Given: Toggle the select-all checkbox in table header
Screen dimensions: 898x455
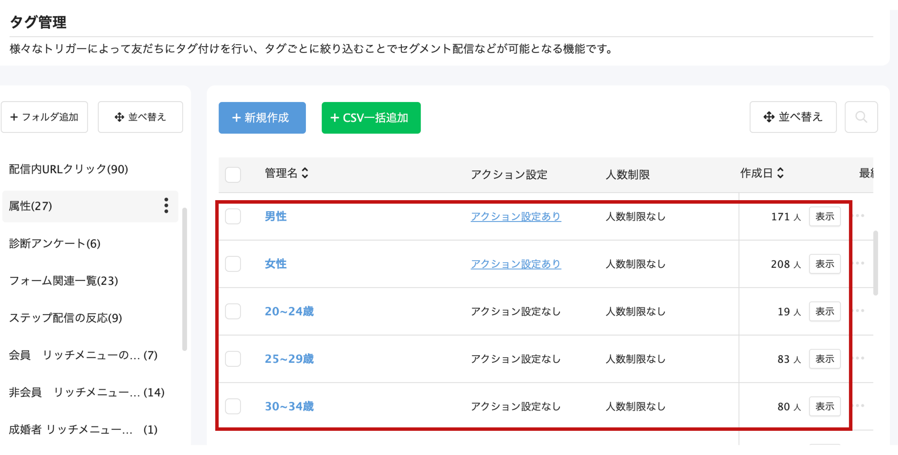Looking at the screenshot, I should point(233,174).
